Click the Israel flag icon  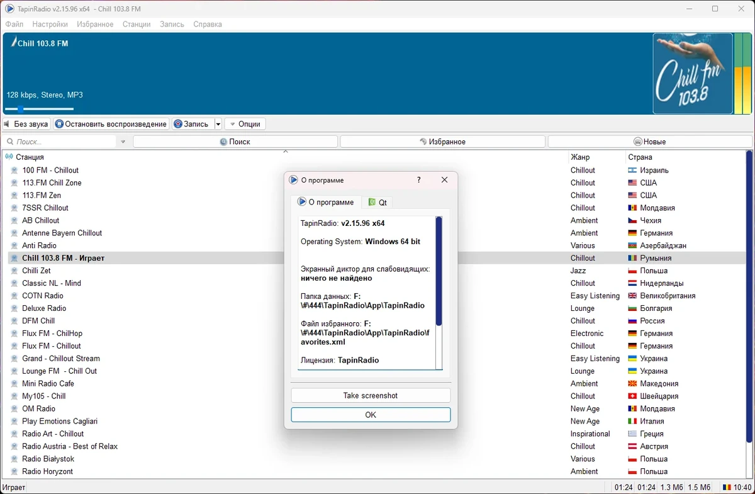point(632,170)
